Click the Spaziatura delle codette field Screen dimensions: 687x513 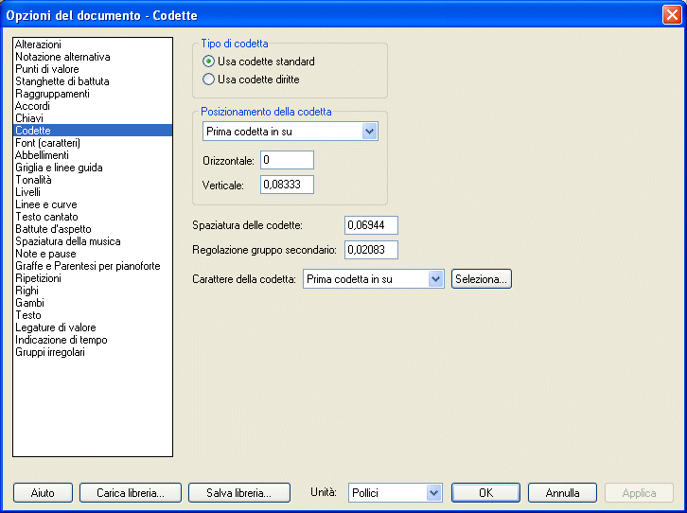click(371, 225)
